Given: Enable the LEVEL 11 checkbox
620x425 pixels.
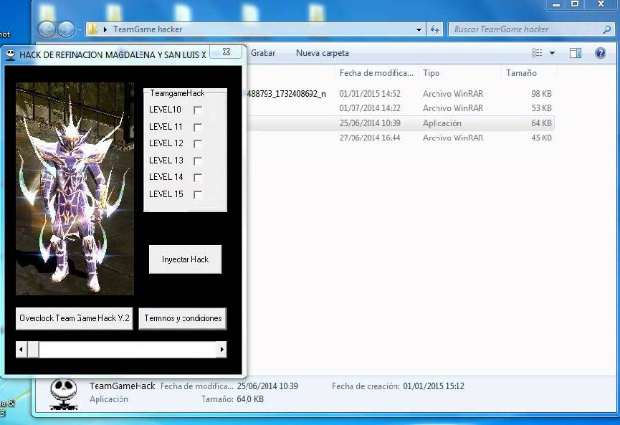Looking at the screenshot, I should pos(198,128).
